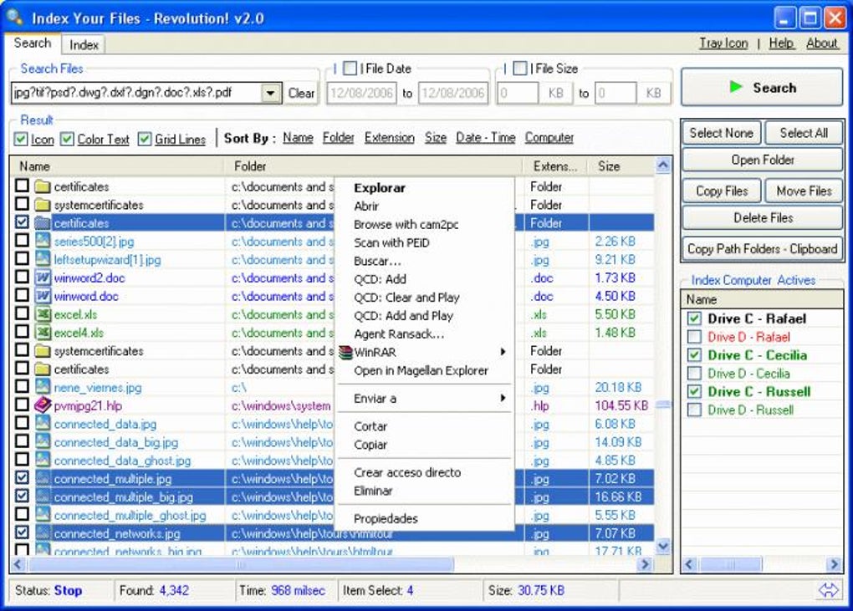The height and width of the screenshot is (611, 853).
Task: Click the results list scroll-down arrow
Action: coord(663,546)
